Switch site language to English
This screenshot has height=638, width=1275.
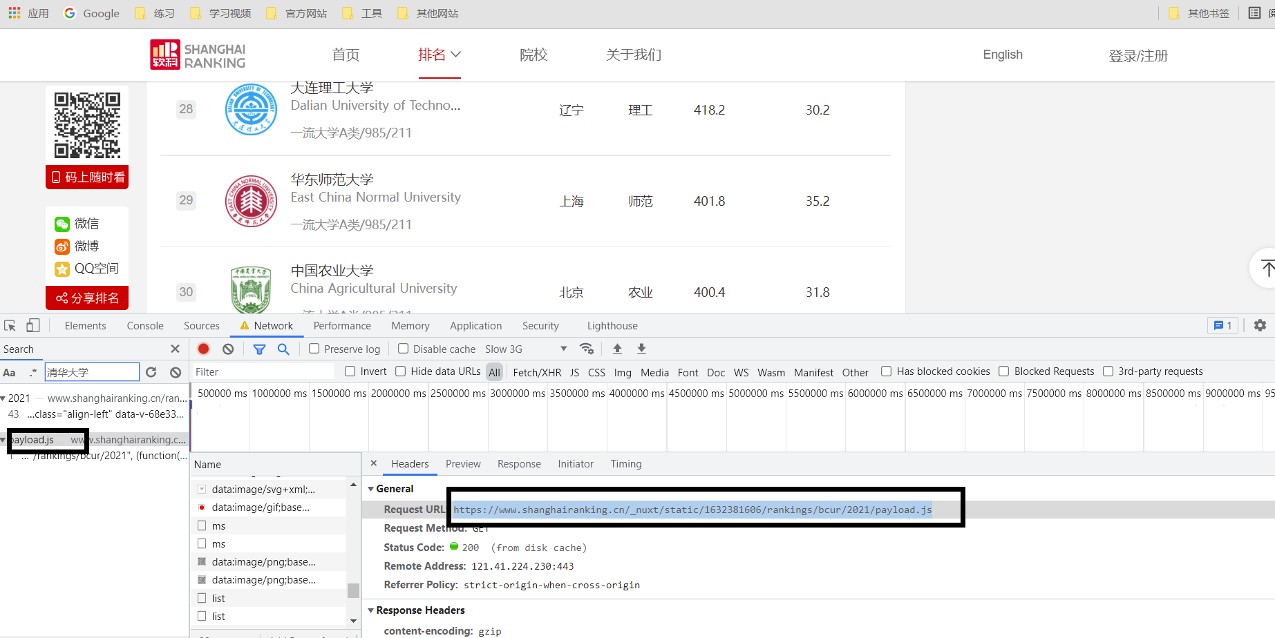coord(1003,55)
